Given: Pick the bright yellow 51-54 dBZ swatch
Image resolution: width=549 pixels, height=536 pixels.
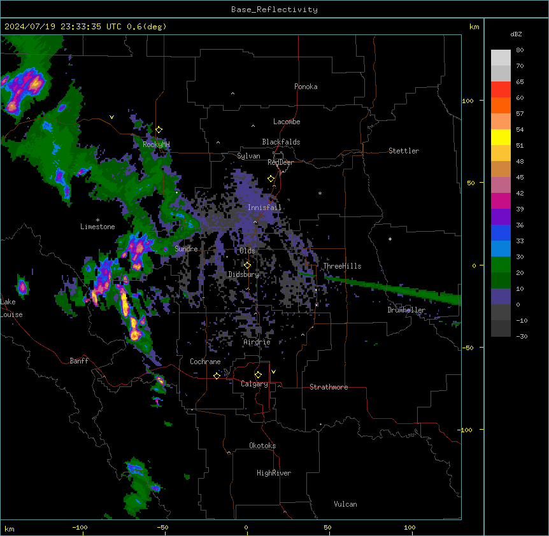Looking at the screenshot, I should pos(501,137).
